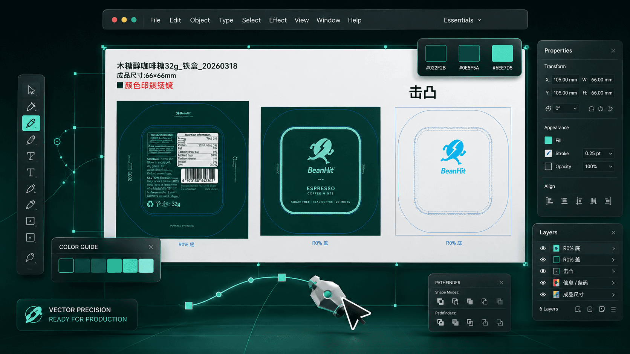Viewport: 630px width, 354px height.
Task: Click the rotation angle icon in Properties
Action: pos(548,108)
